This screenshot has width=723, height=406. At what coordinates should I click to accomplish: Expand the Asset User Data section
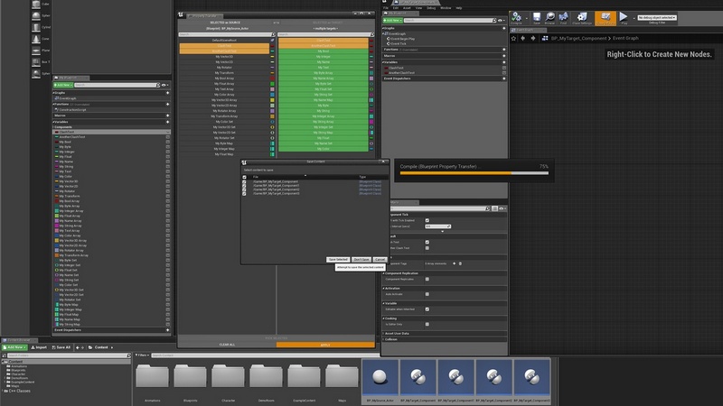[x=399, y=333]
